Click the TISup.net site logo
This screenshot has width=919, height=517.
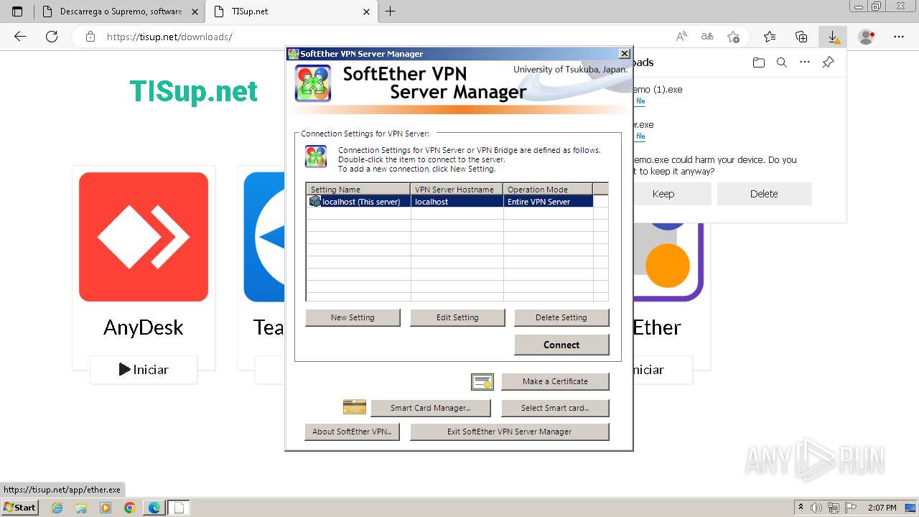193,91
